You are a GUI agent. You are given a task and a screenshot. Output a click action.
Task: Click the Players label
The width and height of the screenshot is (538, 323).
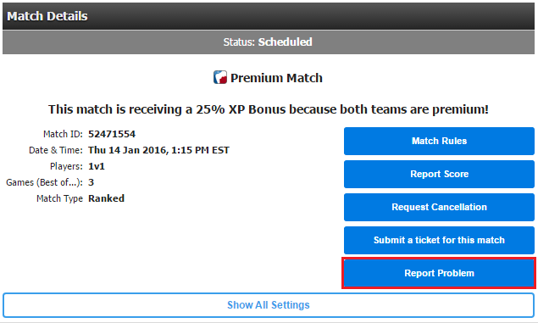click(66, 166)
